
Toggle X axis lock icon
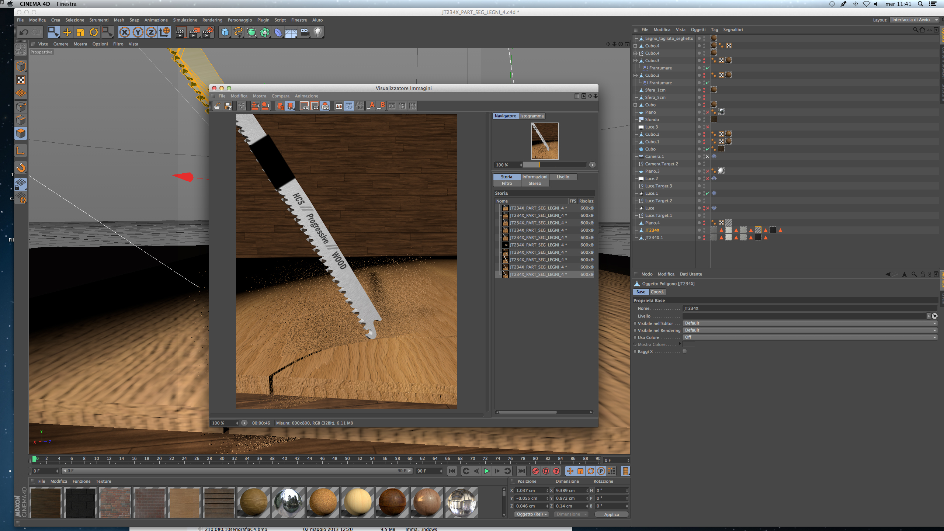coord(125,32)
